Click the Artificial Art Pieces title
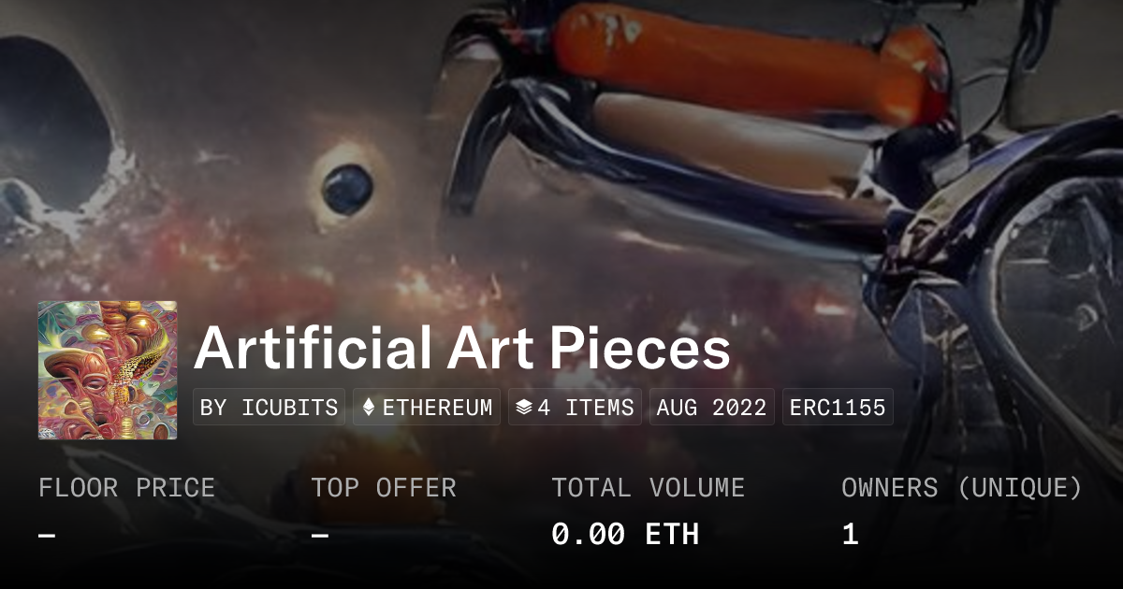Viewport: 1123px width, 589px height. [462, 349]
